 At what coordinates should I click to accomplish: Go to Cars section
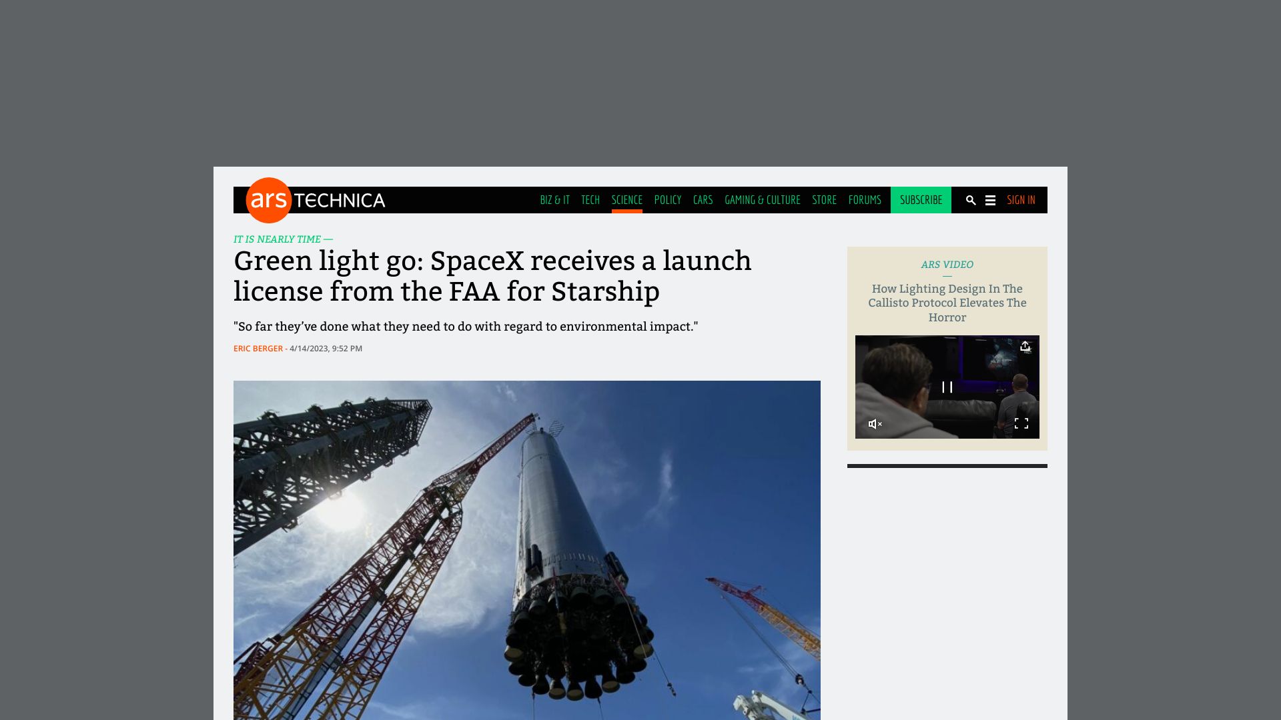[703, 200]
